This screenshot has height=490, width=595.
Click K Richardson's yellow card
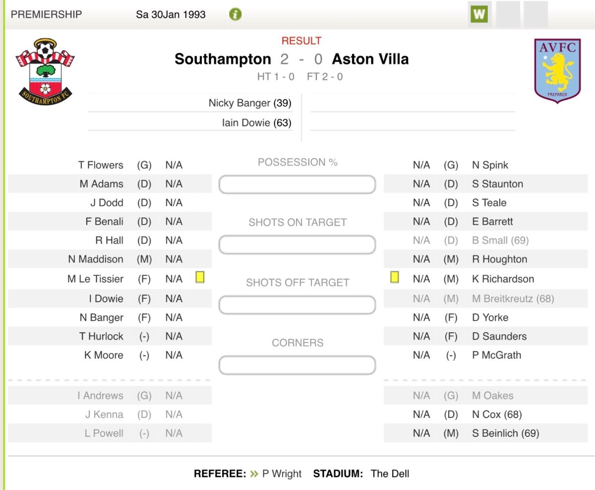pos(395,278)
